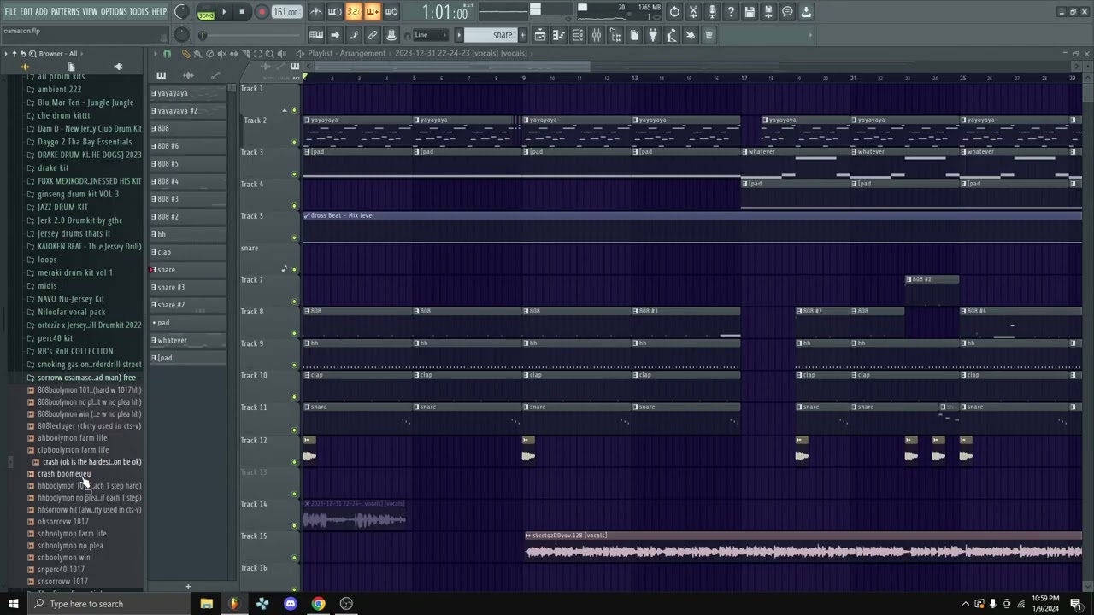Open the snare pattern selector dropdown
The width and height of the screenshot is (1094, 615).
(x=492, y=35)
